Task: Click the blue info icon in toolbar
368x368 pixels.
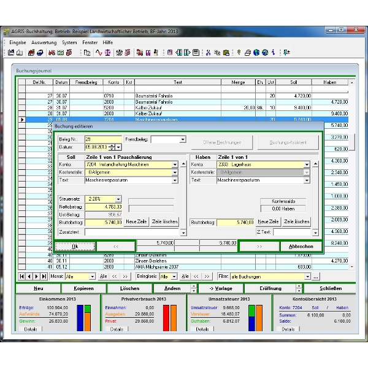Action: click(x=273, y=53)
